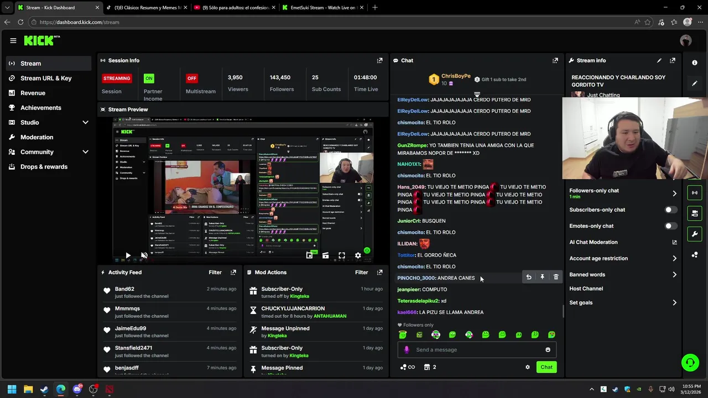Viewport: 708px width, 398px height.
Task: Toggle Subscribers-only chat switch
Action: pos(670,210)
